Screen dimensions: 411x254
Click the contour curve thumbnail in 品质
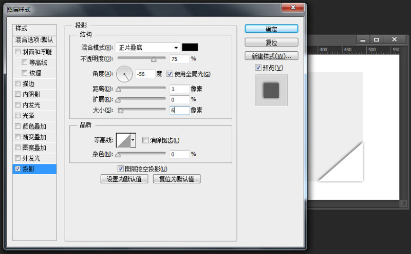click(x=123, y=140)
